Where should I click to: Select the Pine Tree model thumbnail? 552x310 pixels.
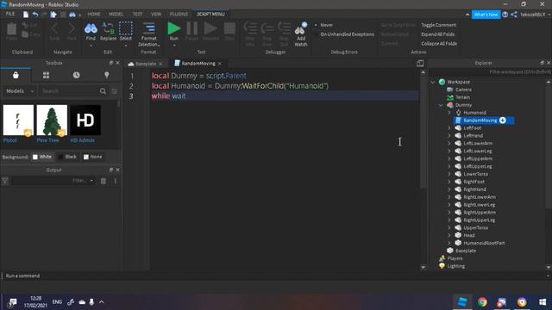[52, 121]
